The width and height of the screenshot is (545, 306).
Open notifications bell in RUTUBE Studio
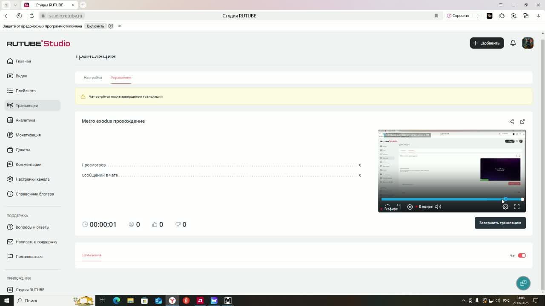click(x=513, y=43)
